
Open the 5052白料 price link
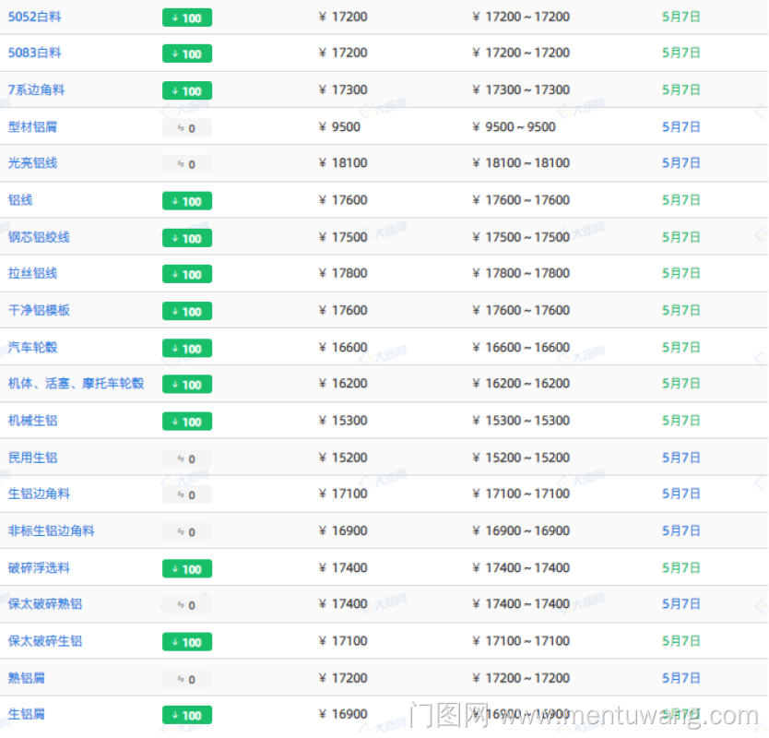click(x=35, y=17)
